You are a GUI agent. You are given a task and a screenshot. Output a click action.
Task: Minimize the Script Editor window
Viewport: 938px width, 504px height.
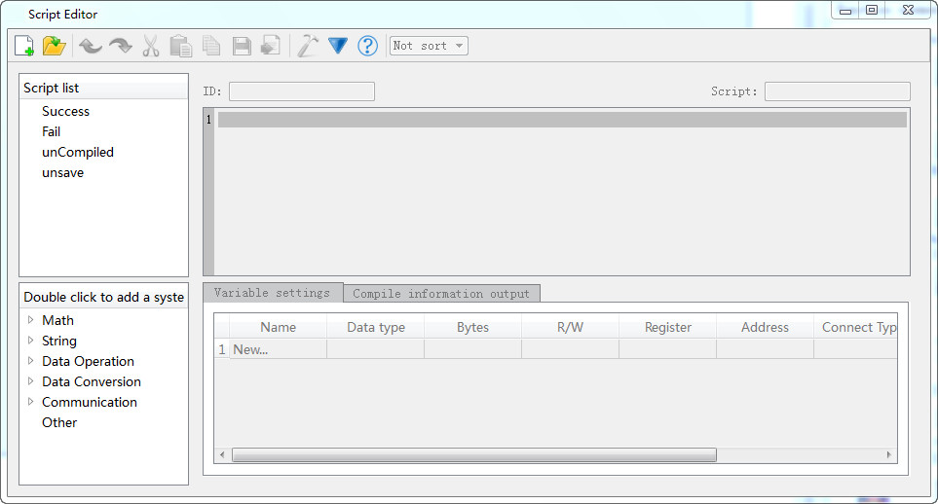845,10
